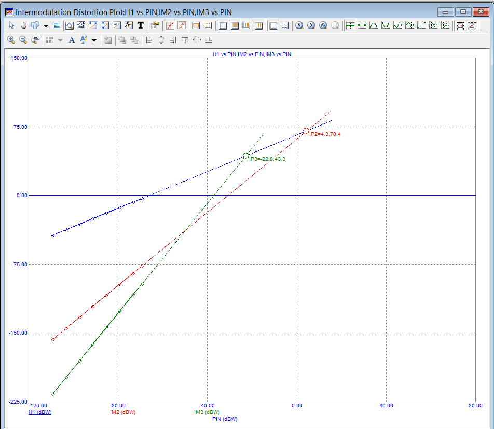494x429 pixels.
Task: Click the valley minimum marker icon
Action: (386, 25)
